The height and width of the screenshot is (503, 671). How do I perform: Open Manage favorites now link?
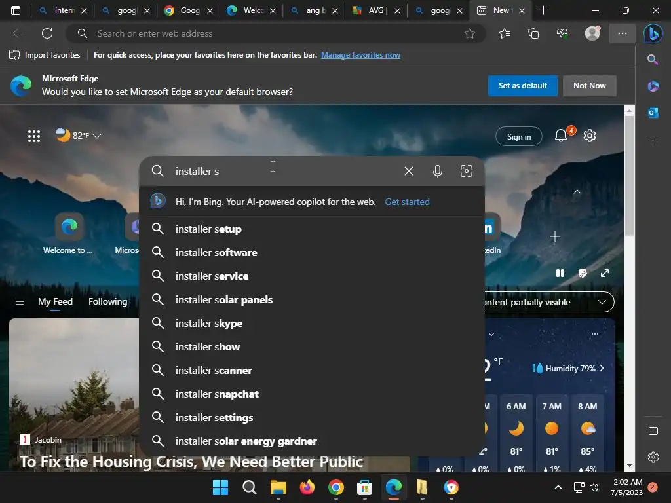point(360,55)
